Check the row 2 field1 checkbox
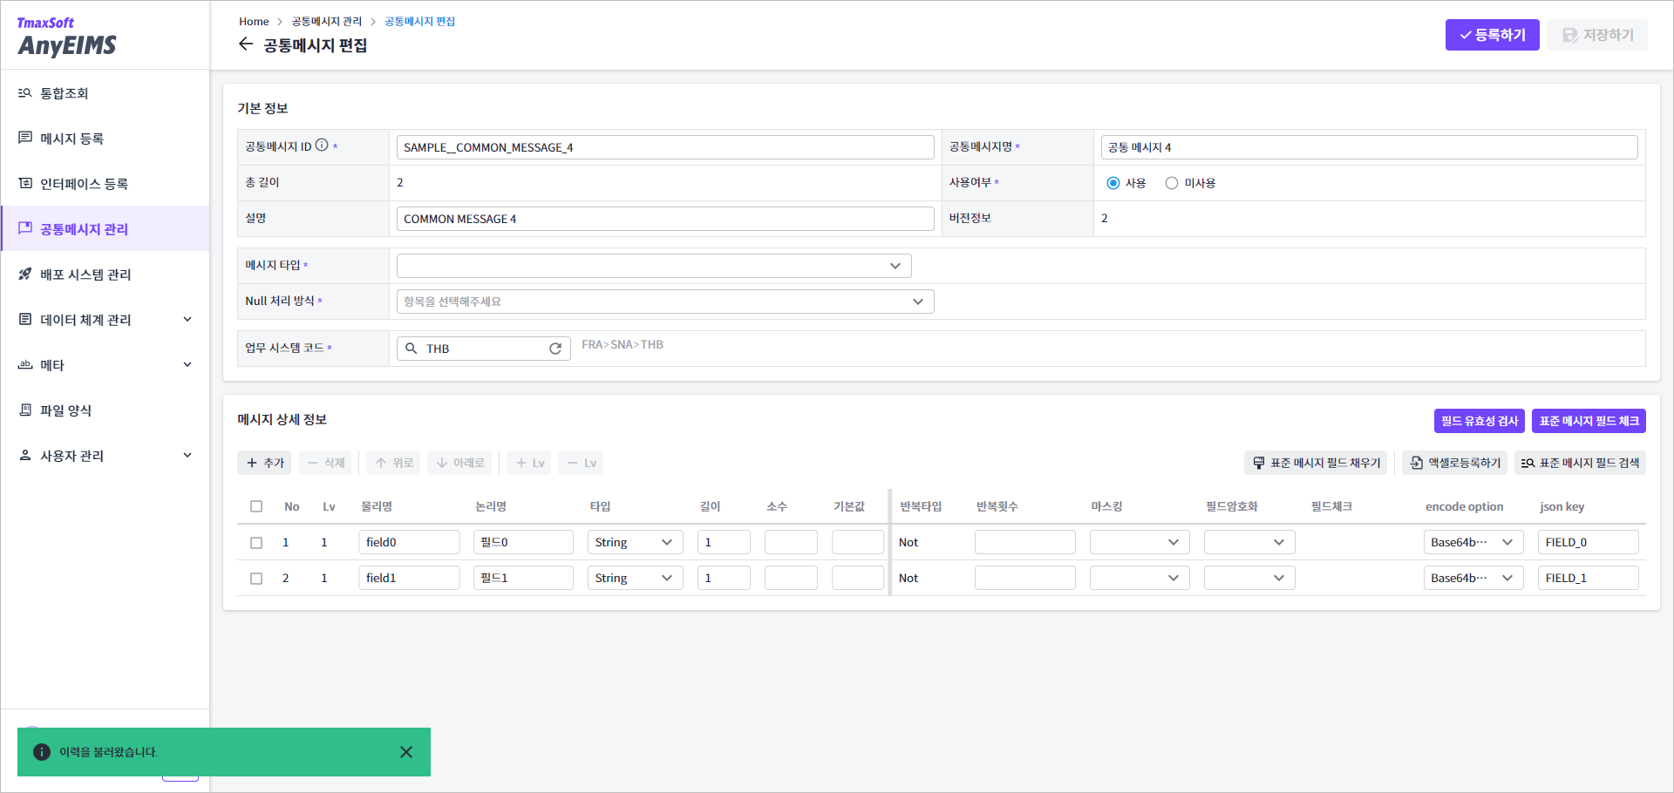The width and height of the screenshot is (1674, 793). pyautogui.click(x=256, y=578)
